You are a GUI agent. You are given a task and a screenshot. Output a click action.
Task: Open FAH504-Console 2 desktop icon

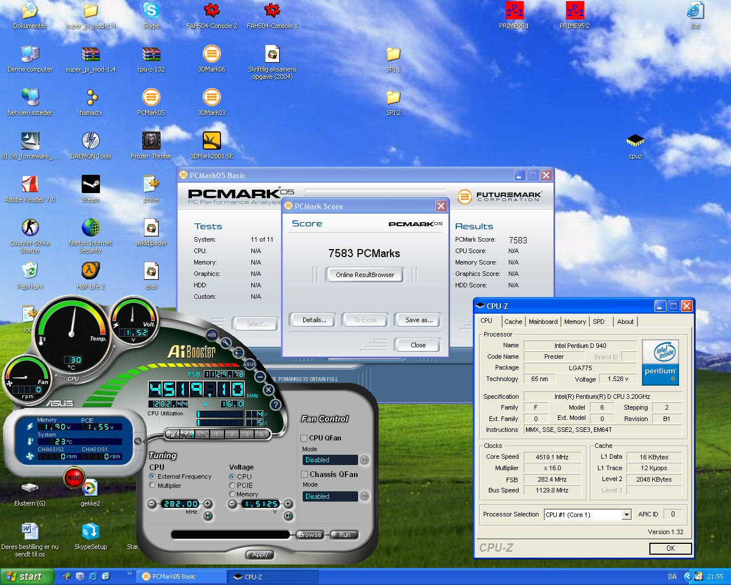[211, 15]
